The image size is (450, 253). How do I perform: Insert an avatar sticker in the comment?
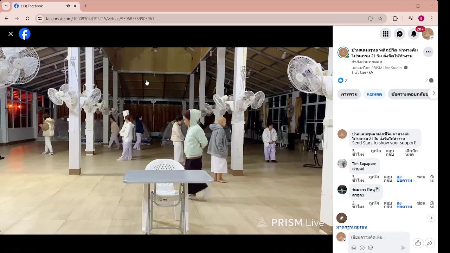point(354,248)
